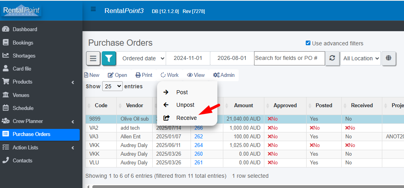Image resolution: width=404 pixels, height=188 pixels.
Task: Click Open in the toolbar
Action: coord(117,75)
